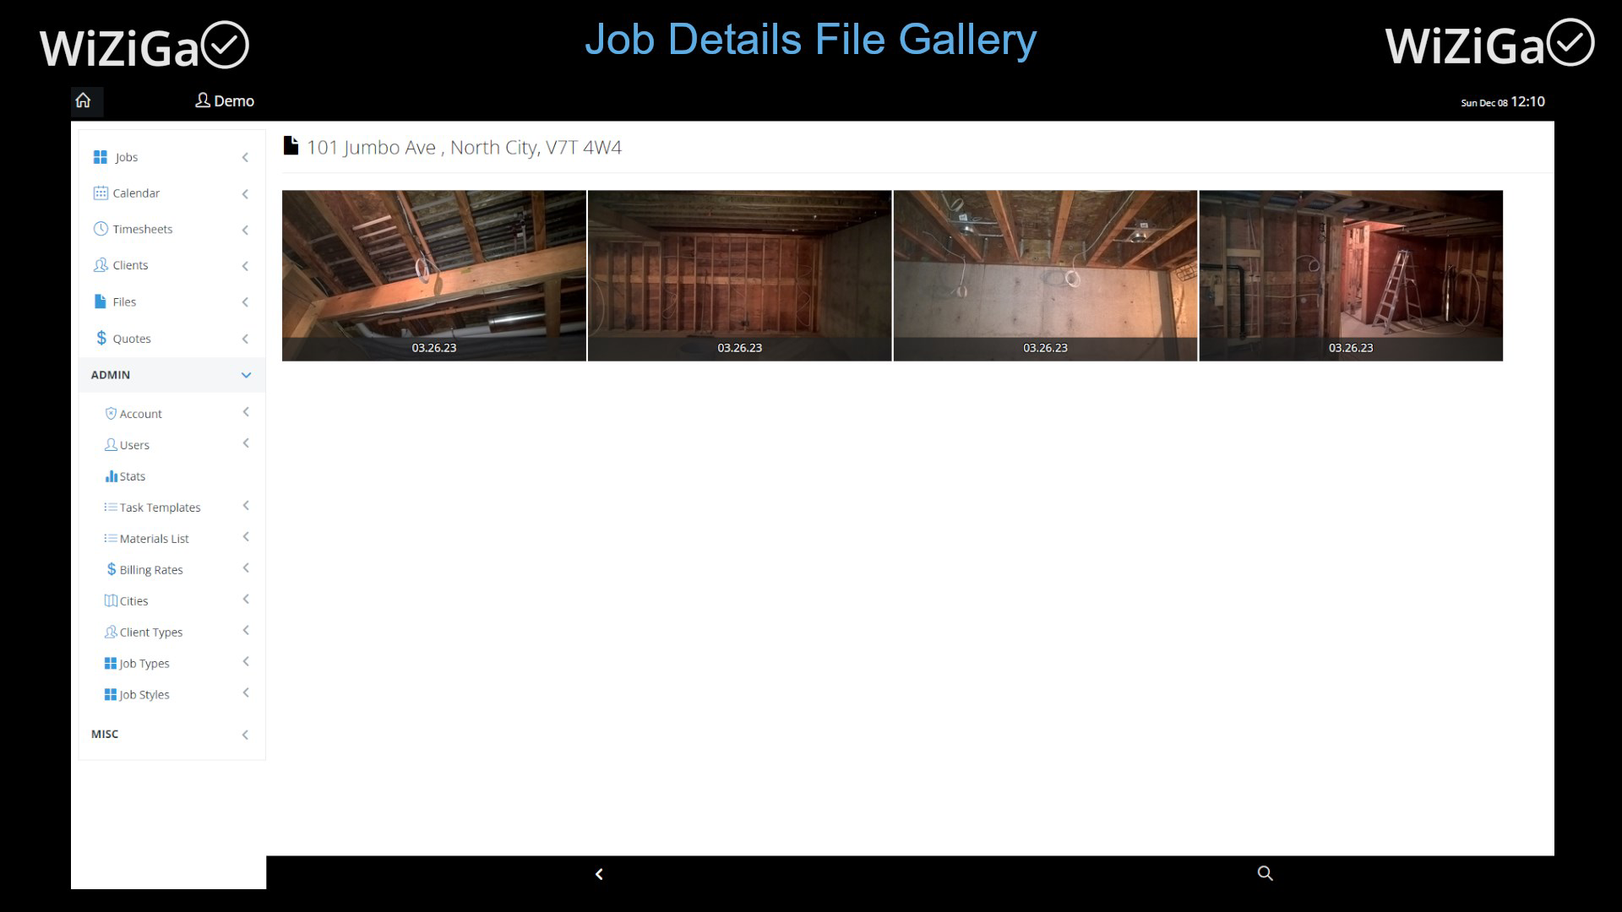Click the Job Styles grid icon
Screen dimensions: 1622x912
pos(111,695)
